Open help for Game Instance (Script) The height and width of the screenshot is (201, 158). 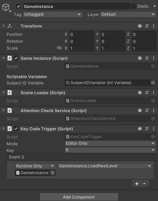pos(140,58)
